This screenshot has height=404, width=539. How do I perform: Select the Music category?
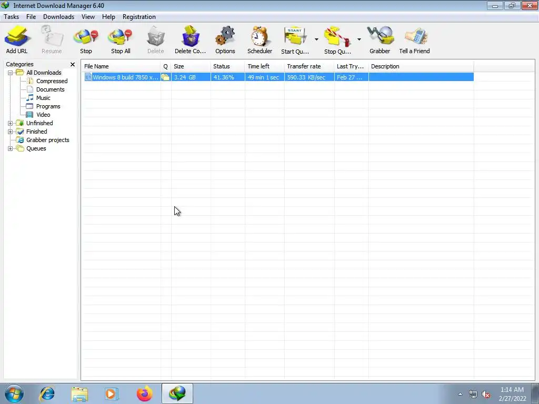point(43,98)
